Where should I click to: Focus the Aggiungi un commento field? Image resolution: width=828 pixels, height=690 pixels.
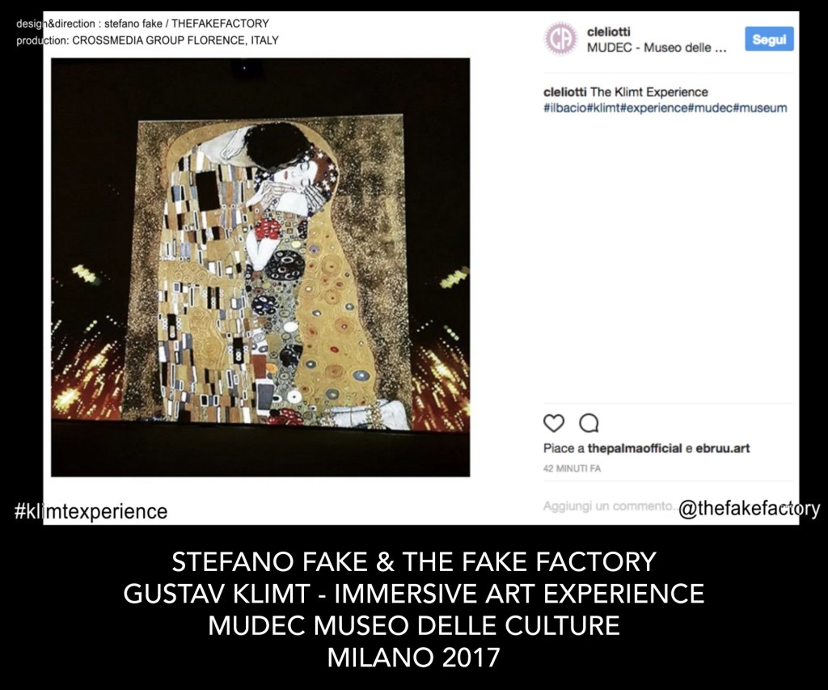(609, 506)
